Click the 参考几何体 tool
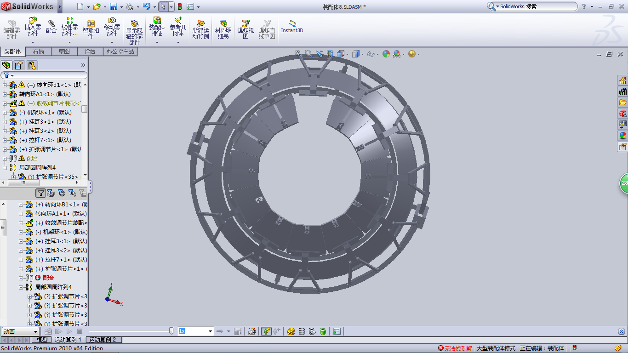Image resolution: width=628 pixels, height=353 pixels. (178, 27)
